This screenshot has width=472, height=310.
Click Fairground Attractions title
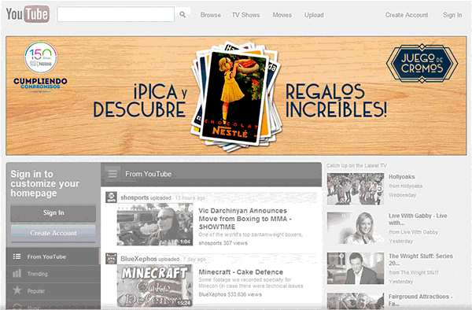coord(420,300)
